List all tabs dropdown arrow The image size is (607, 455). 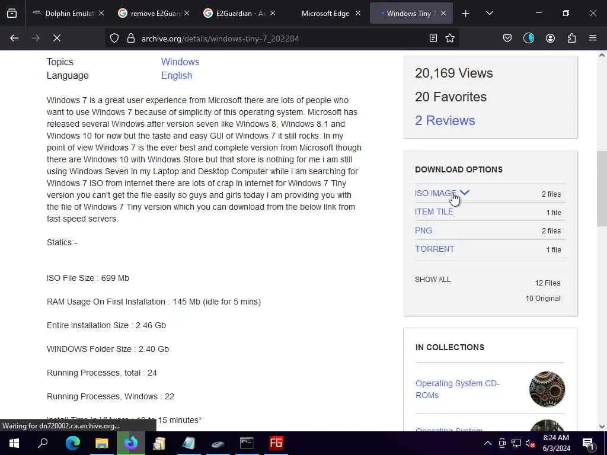489,13
